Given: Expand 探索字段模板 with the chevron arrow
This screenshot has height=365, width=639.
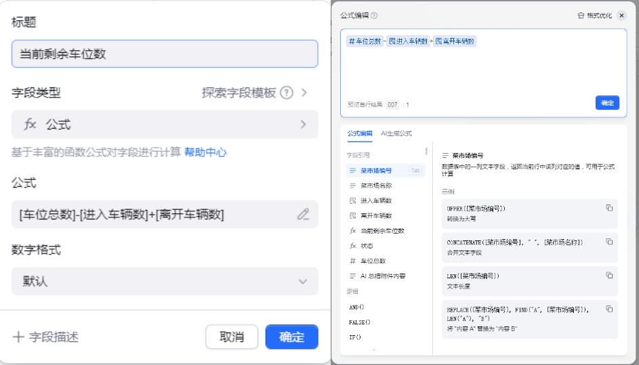Looking at the screenshot, I should pyautogui.click(x=304, y=93).
